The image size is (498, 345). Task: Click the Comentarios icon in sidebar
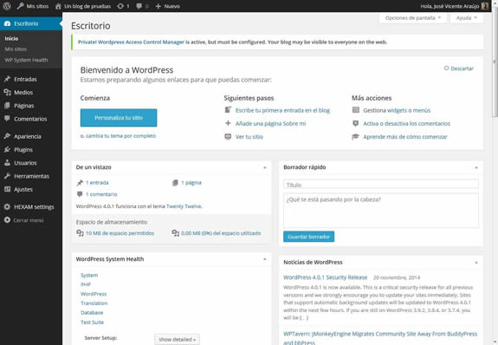coord(7,119)
